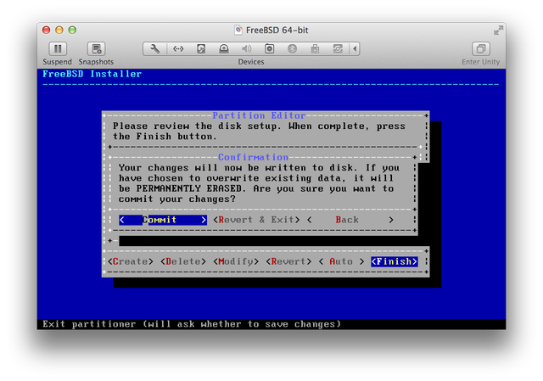This screenshot has width=543, height=381.
Task: Open the Snapshots manager
Action: (x=96, y=48)
